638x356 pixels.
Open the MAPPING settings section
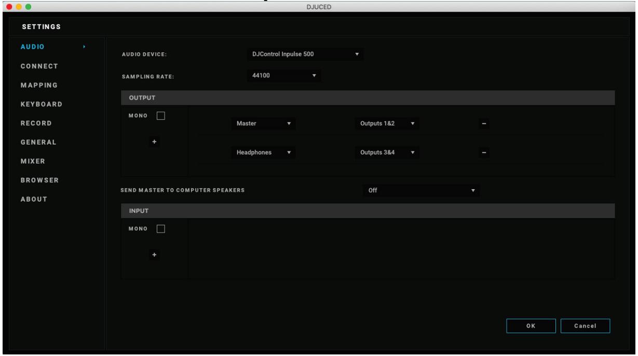pyautogui.click(x=39, y=85)
